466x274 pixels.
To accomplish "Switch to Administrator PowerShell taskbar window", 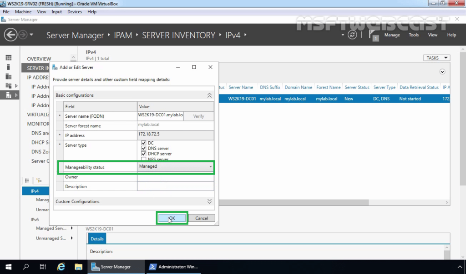I will pyautogui.click(x=173, y=267).
